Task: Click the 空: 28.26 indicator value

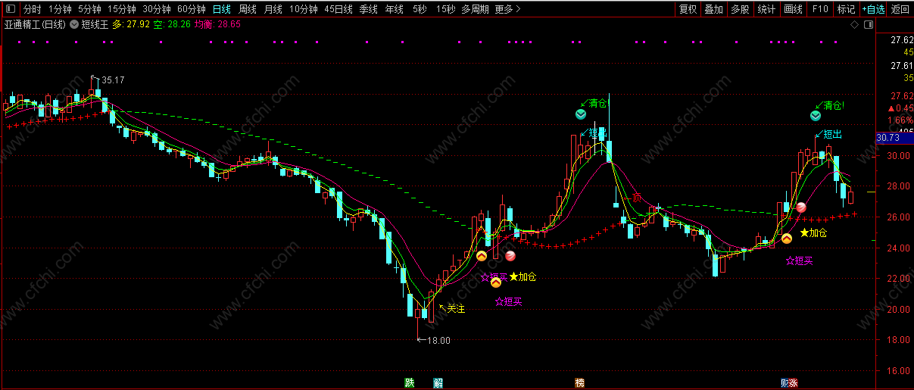Action: tap(172, 24)
